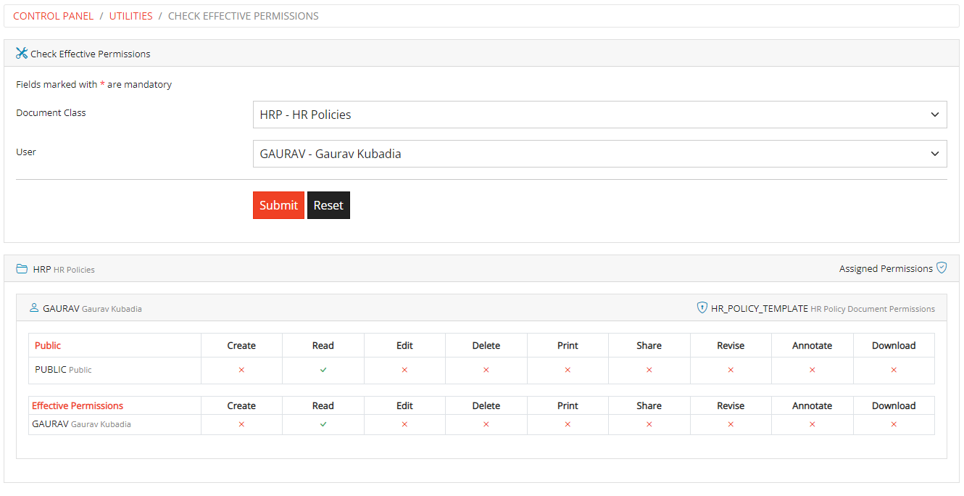Click the Revise column header in the Public table
The width and height of the screenshot is (964, 496).
click(x=731, y=345)
